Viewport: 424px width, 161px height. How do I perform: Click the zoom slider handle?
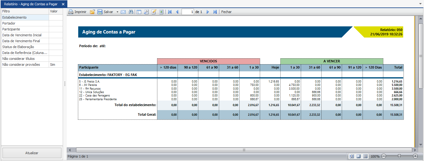[399, 156]
